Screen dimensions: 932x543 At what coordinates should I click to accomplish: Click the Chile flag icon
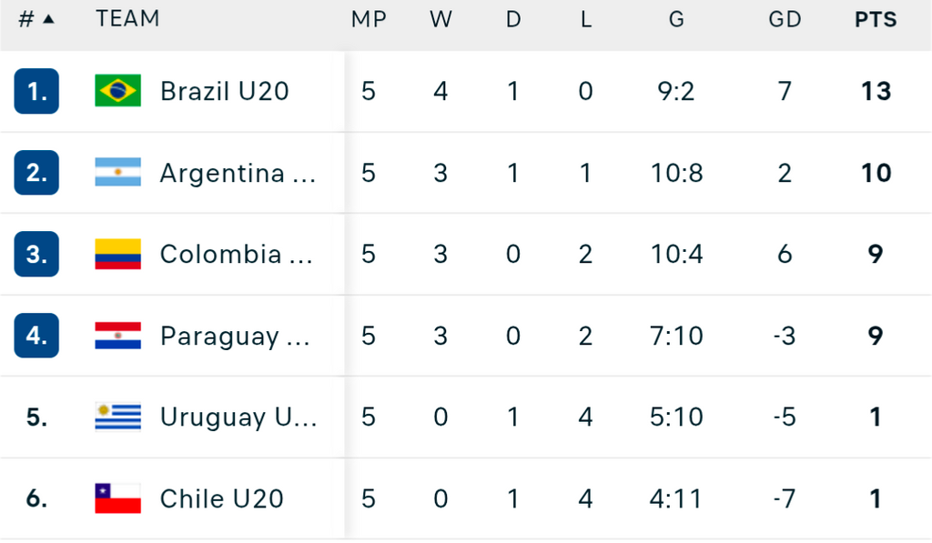[117, 498]
